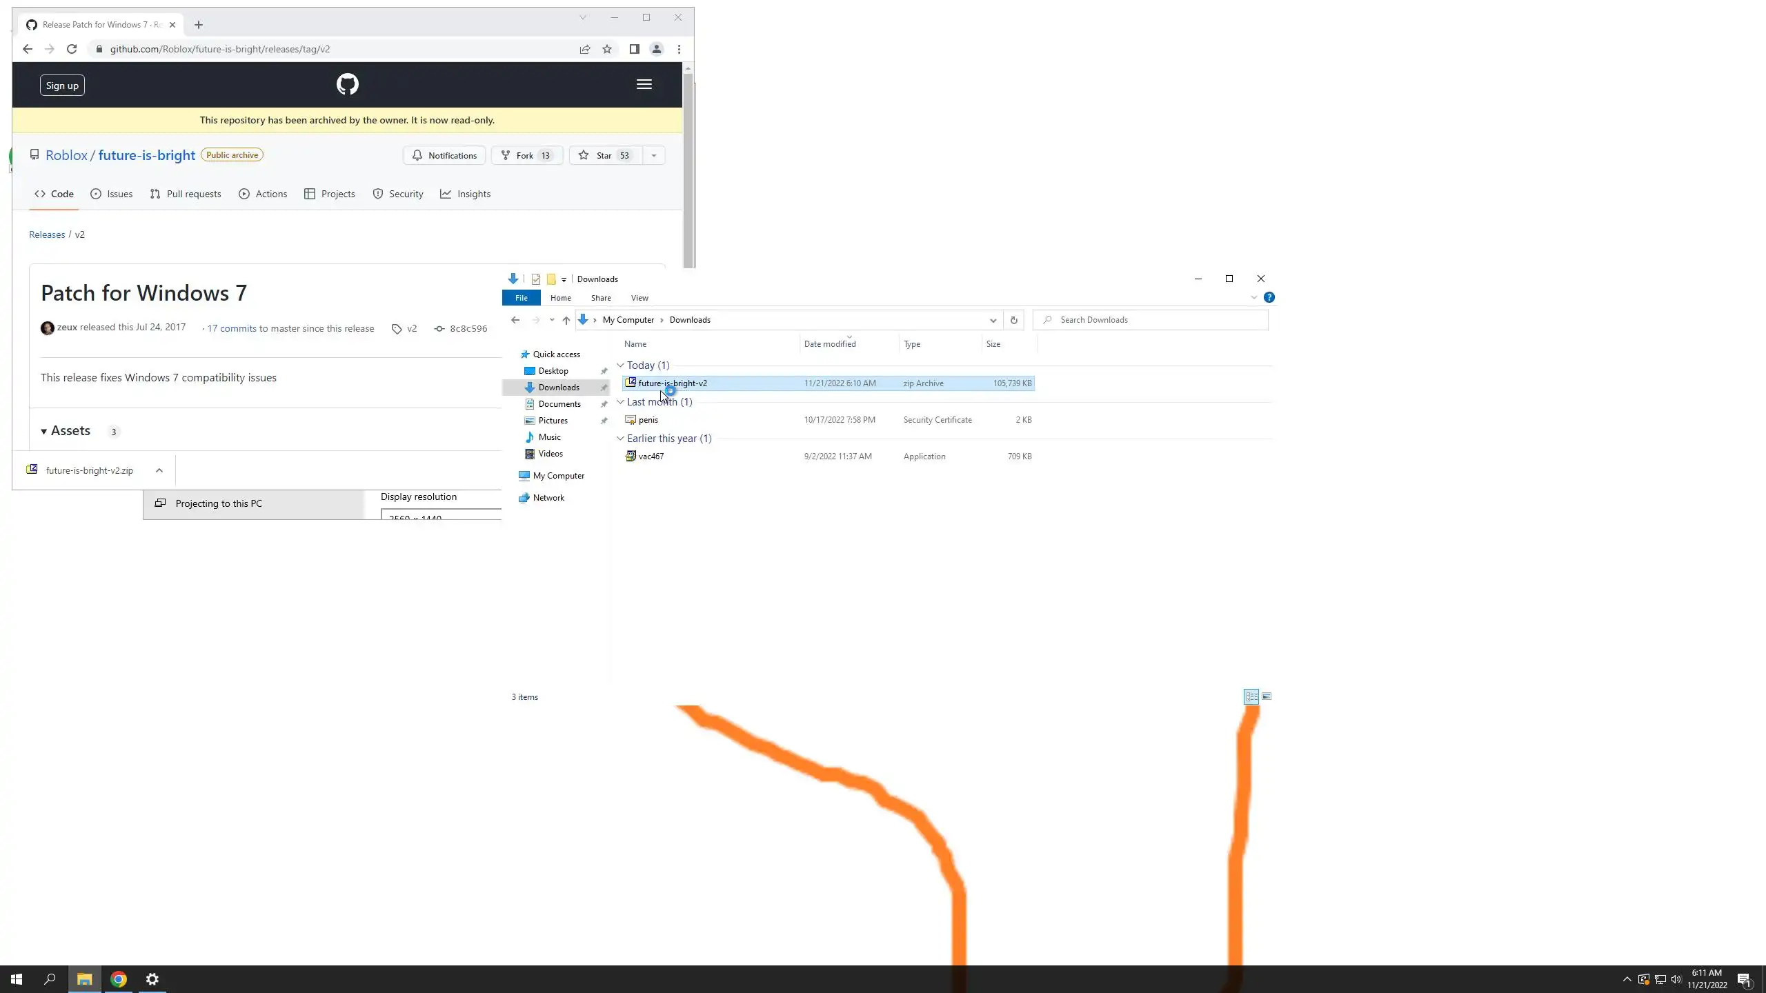Switch to large icons view
Screen dimensions: 1766x993
pyautogui.click(x=1267, y=696)
